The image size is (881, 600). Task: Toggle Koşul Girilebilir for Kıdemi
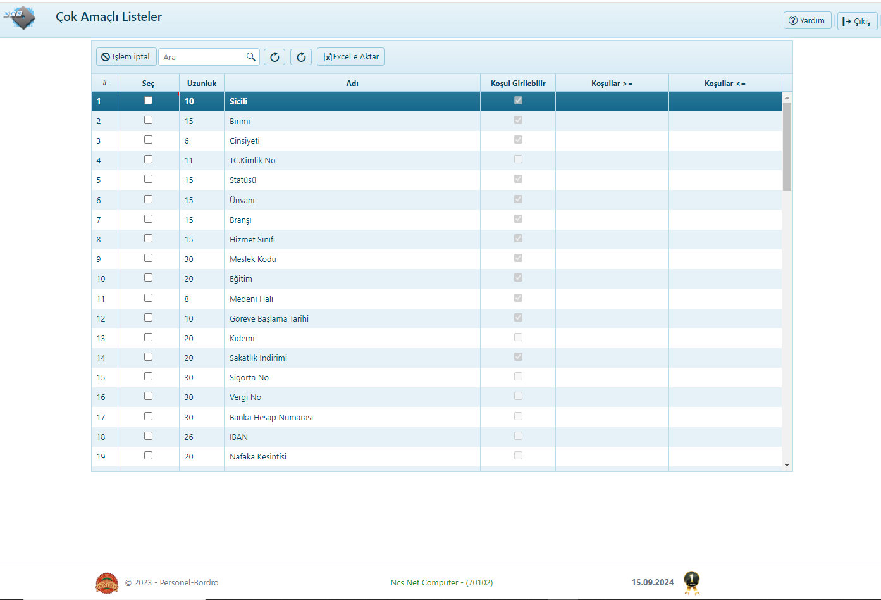pos(518,337)
